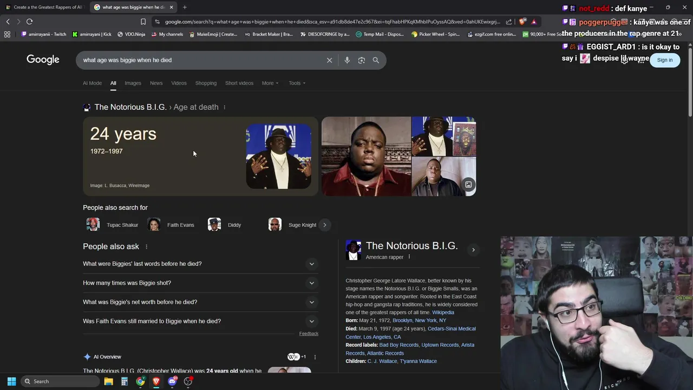Share this page via the share icon
693x390 pixels.
509,22
